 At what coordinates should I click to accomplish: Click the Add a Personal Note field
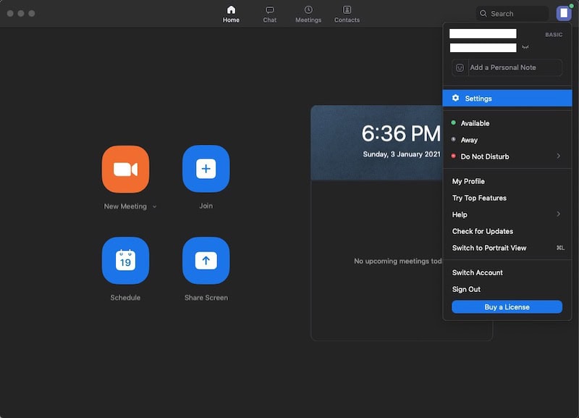pyautogui.click(x=514, y=67)
